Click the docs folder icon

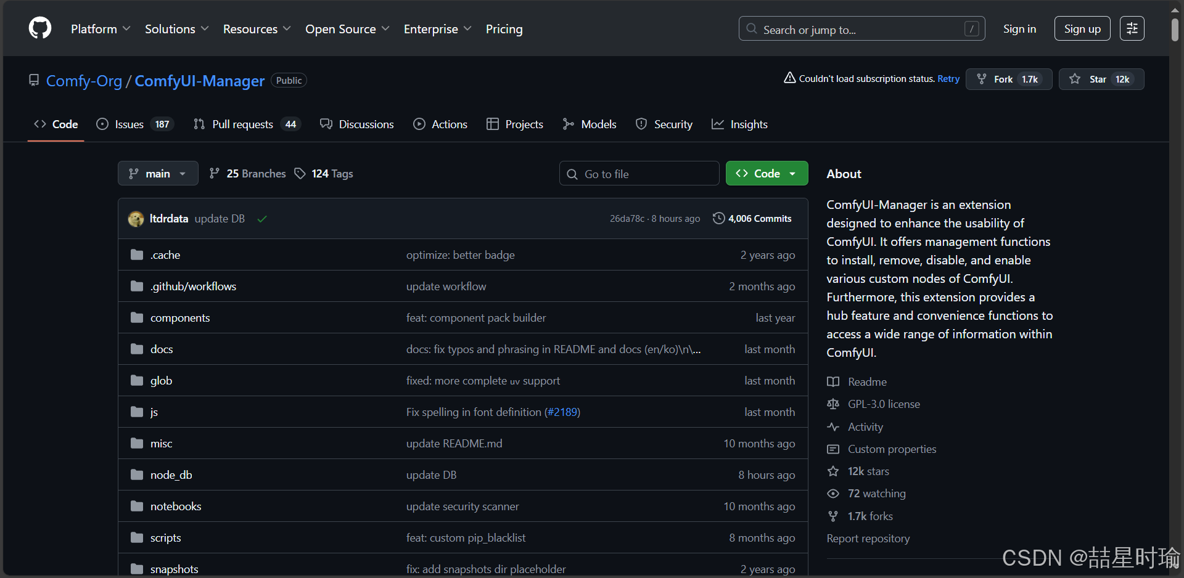click(137, 349)
